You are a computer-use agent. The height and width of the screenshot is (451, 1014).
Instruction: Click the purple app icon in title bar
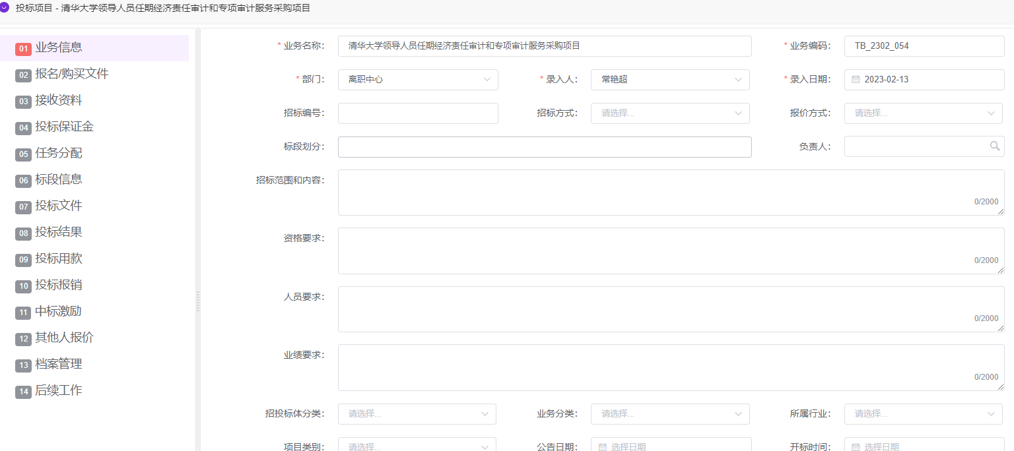pos(5,8)
